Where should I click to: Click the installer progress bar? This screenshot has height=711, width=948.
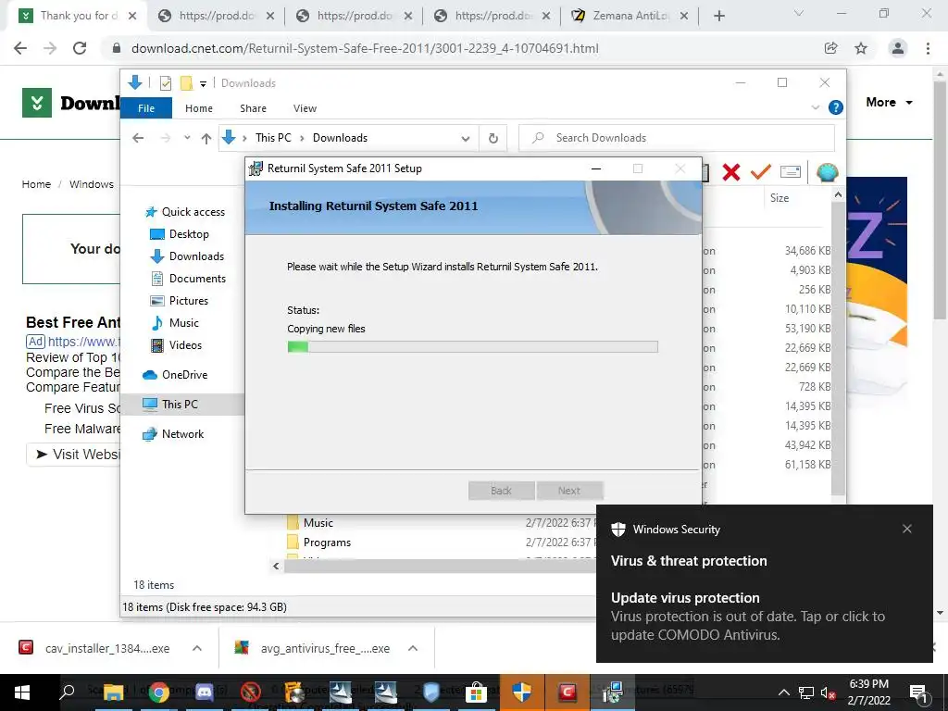coord(472,346)
